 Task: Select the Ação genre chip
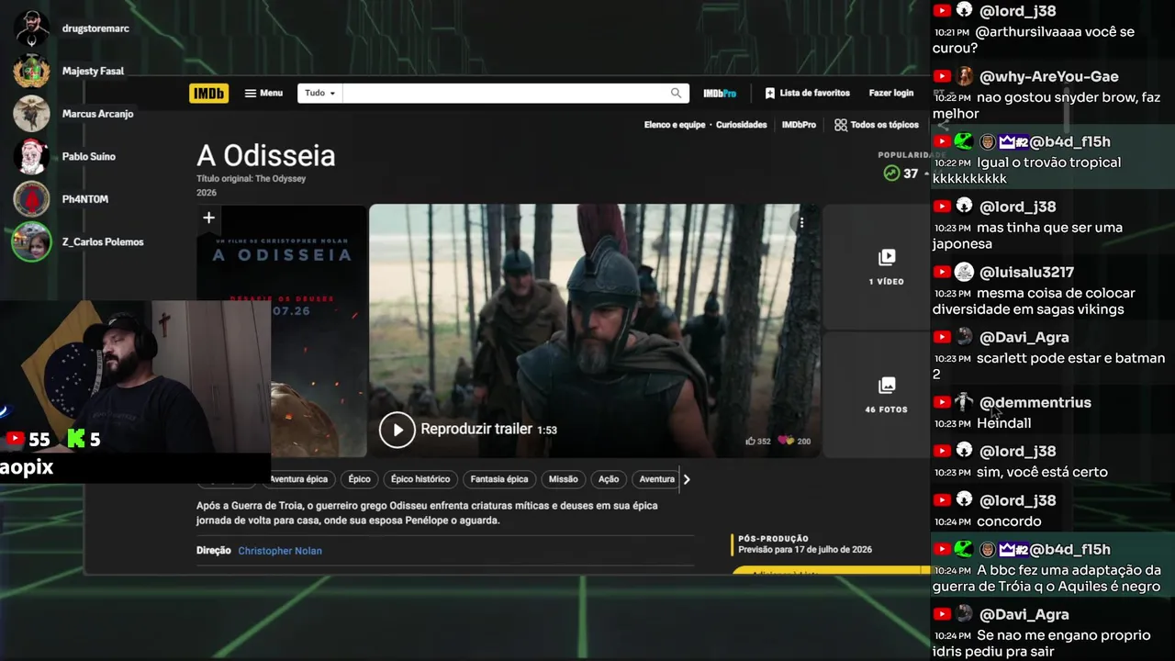pyautogui.click(x=609, y=479)
